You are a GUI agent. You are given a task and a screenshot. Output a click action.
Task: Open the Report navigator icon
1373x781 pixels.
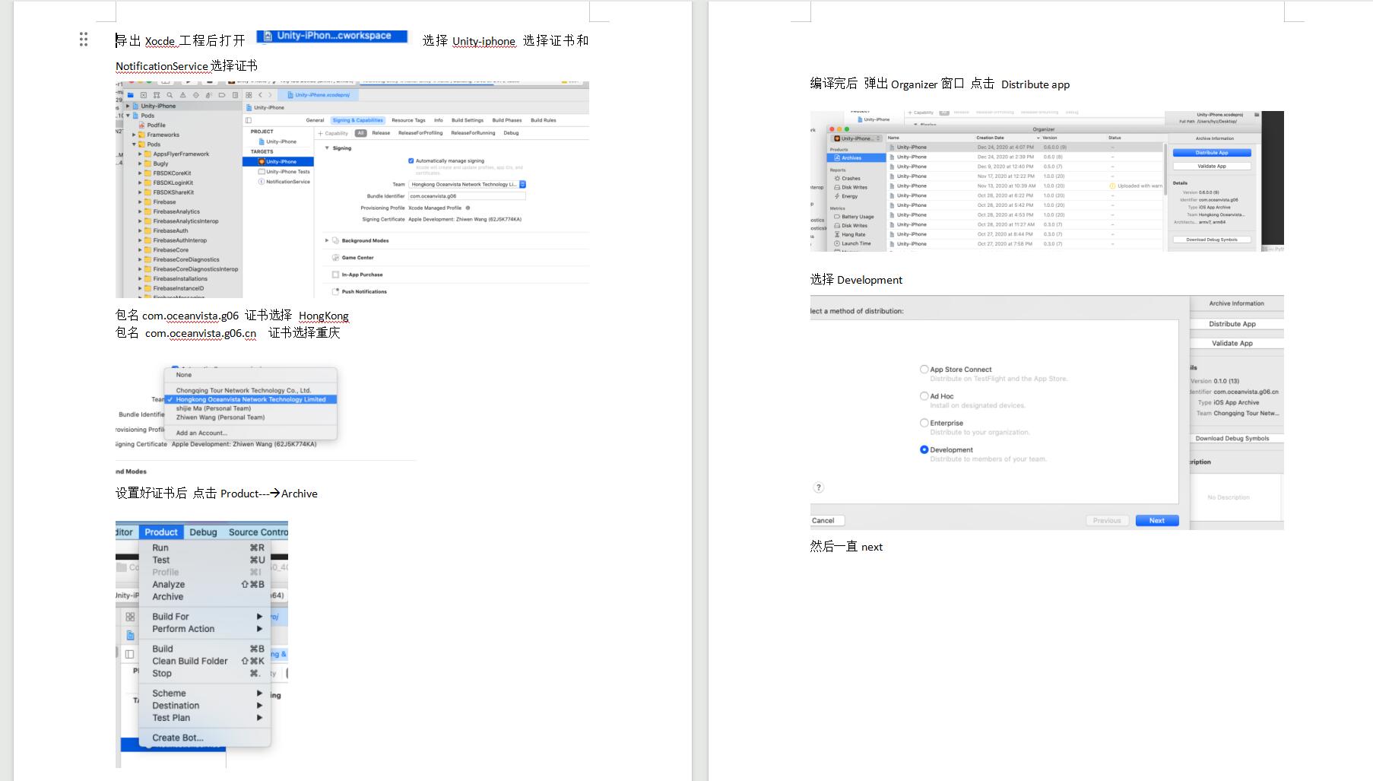click(235, 95)
